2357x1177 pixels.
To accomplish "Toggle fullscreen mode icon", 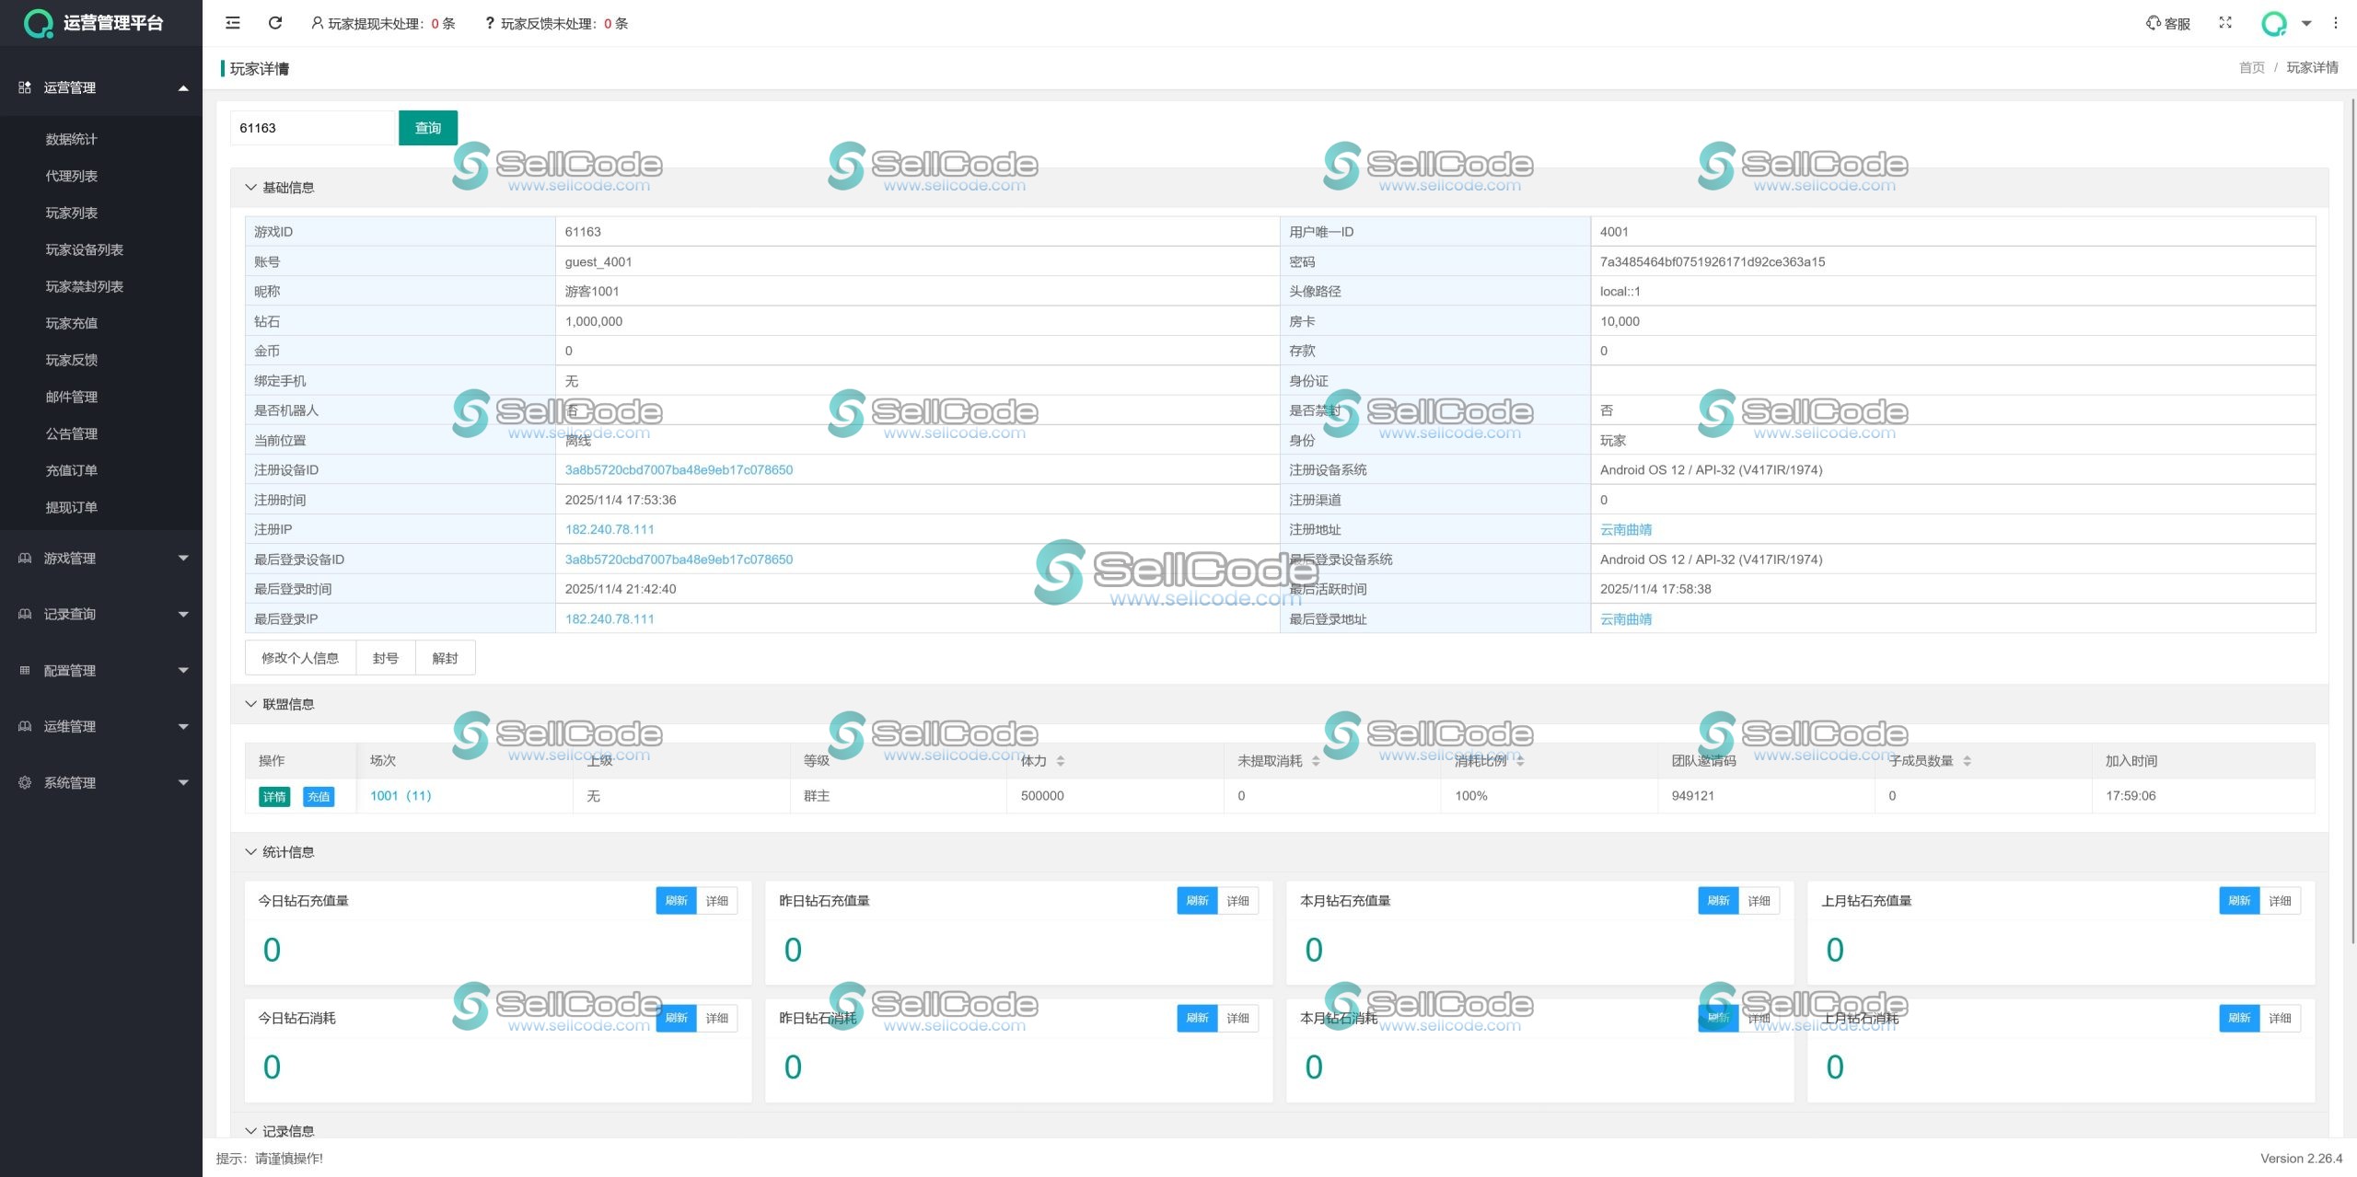I will click(2225, 23).
